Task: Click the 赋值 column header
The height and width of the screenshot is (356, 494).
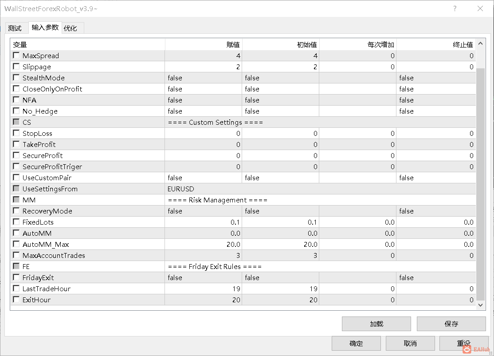Action: coord(204,44)
